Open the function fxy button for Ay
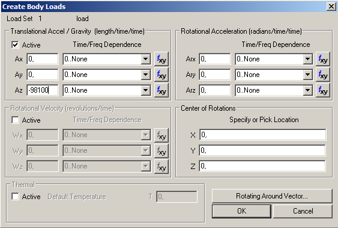The height and width of the screenshot is (228, 338). pyautogui.click(x=161, y=75)
